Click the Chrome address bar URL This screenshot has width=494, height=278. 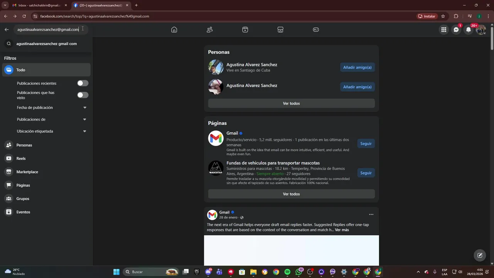pyautogui.click(x=95, y=16)
